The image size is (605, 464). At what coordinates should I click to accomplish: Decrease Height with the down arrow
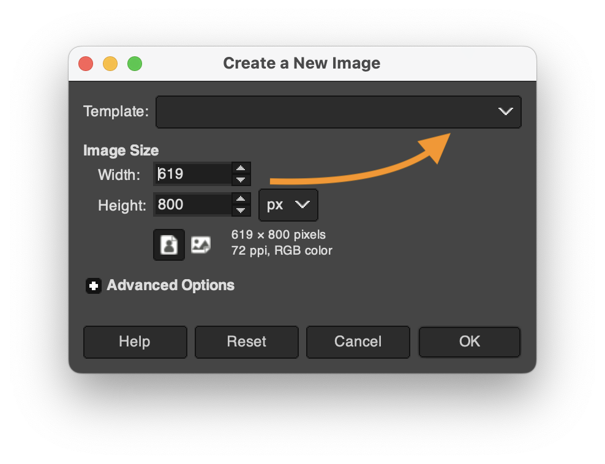pyautogui.click(x=241, y=210)
